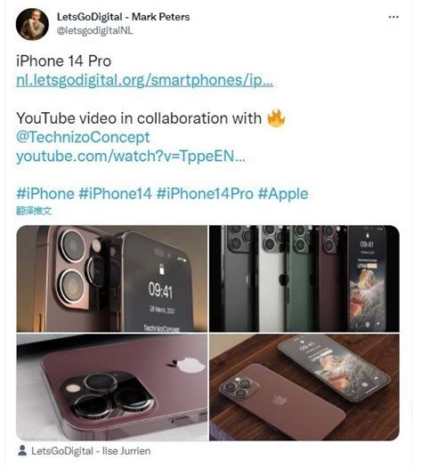This screenshot has height=468, width=422.
Task: Open the nl.letsgodigital.org smartphones link
Action: [144, 80]
